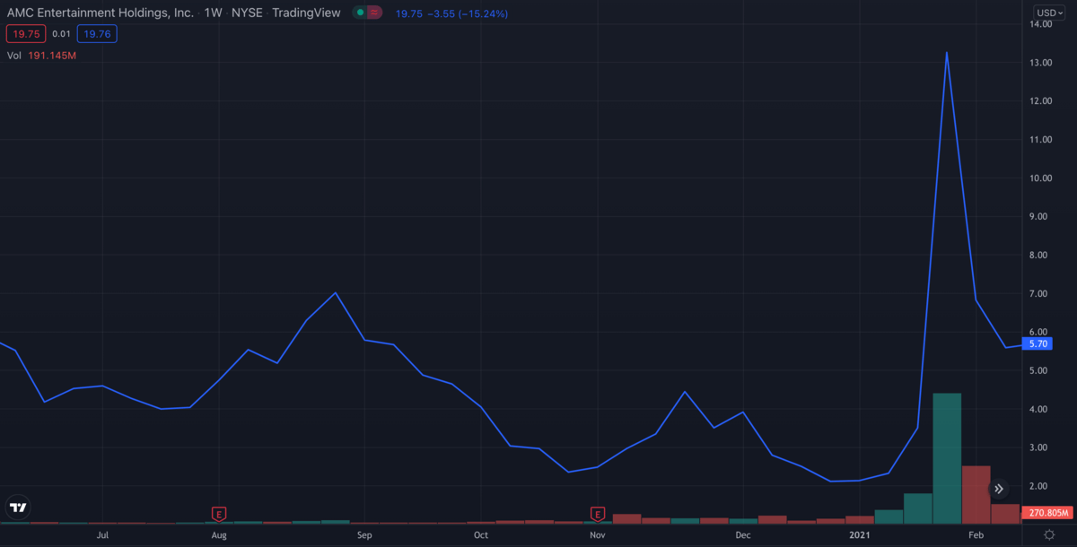Open the November earnings E marker
Image resolution: width=1077 pixels, height=547 pixels.
click(x=598, y=514)
